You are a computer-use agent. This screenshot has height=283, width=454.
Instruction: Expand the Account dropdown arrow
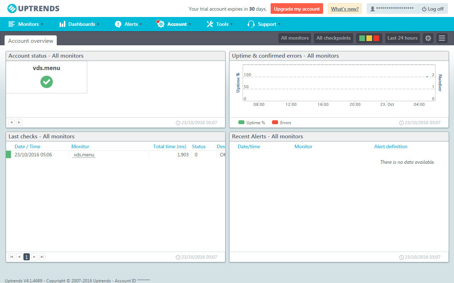pyautogui.click(x=190, y=24)
